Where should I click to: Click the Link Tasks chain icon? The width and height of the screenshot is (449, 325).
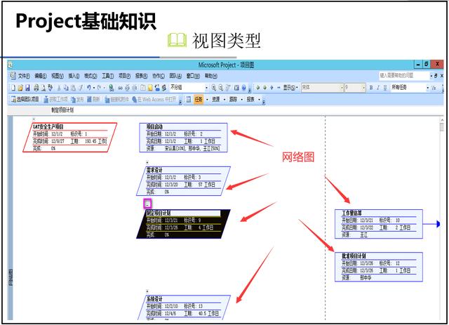point(119,88)
